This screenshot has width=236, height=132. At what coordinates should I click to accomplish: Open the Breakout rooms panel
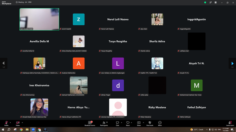pyautogui.click(x=90, y=124)
